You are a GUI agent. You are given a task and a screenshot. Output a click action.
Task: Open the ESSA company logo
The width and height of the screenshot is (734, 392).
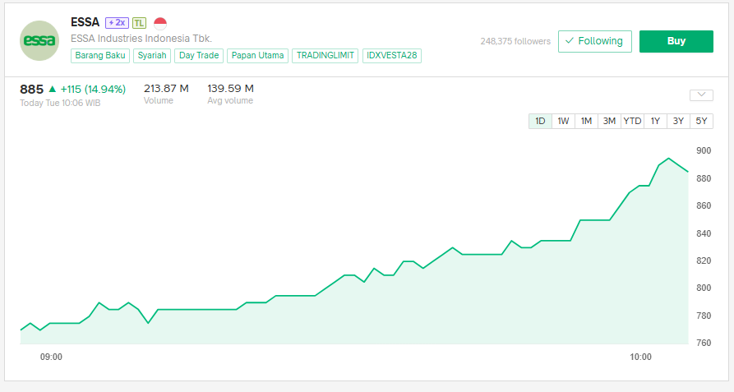(x=39, y=41)
